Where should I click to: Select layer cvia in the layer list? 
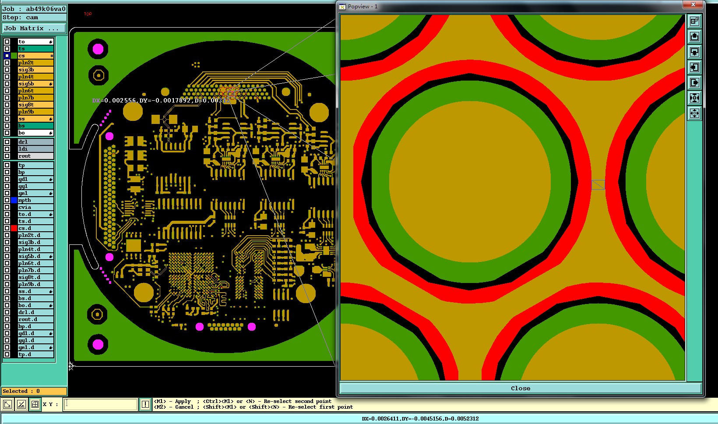[x=35, y=207]
